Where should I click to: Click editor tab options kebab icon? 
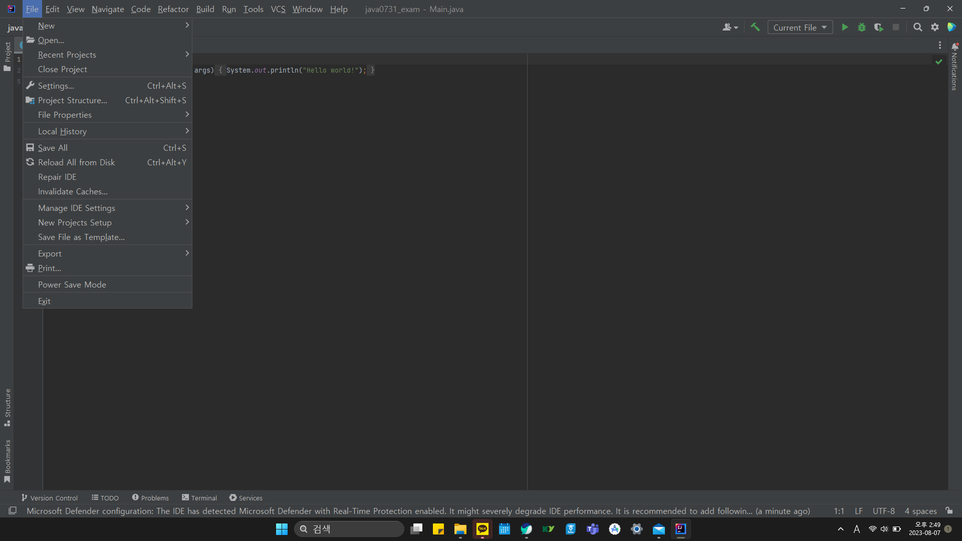940,45
